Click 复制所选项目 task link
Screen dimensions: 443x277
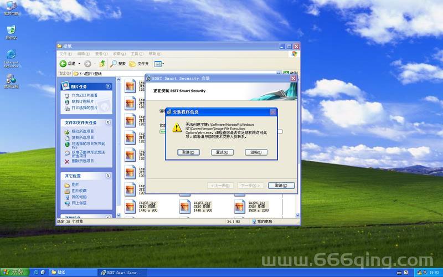click(x=83, y=137)
